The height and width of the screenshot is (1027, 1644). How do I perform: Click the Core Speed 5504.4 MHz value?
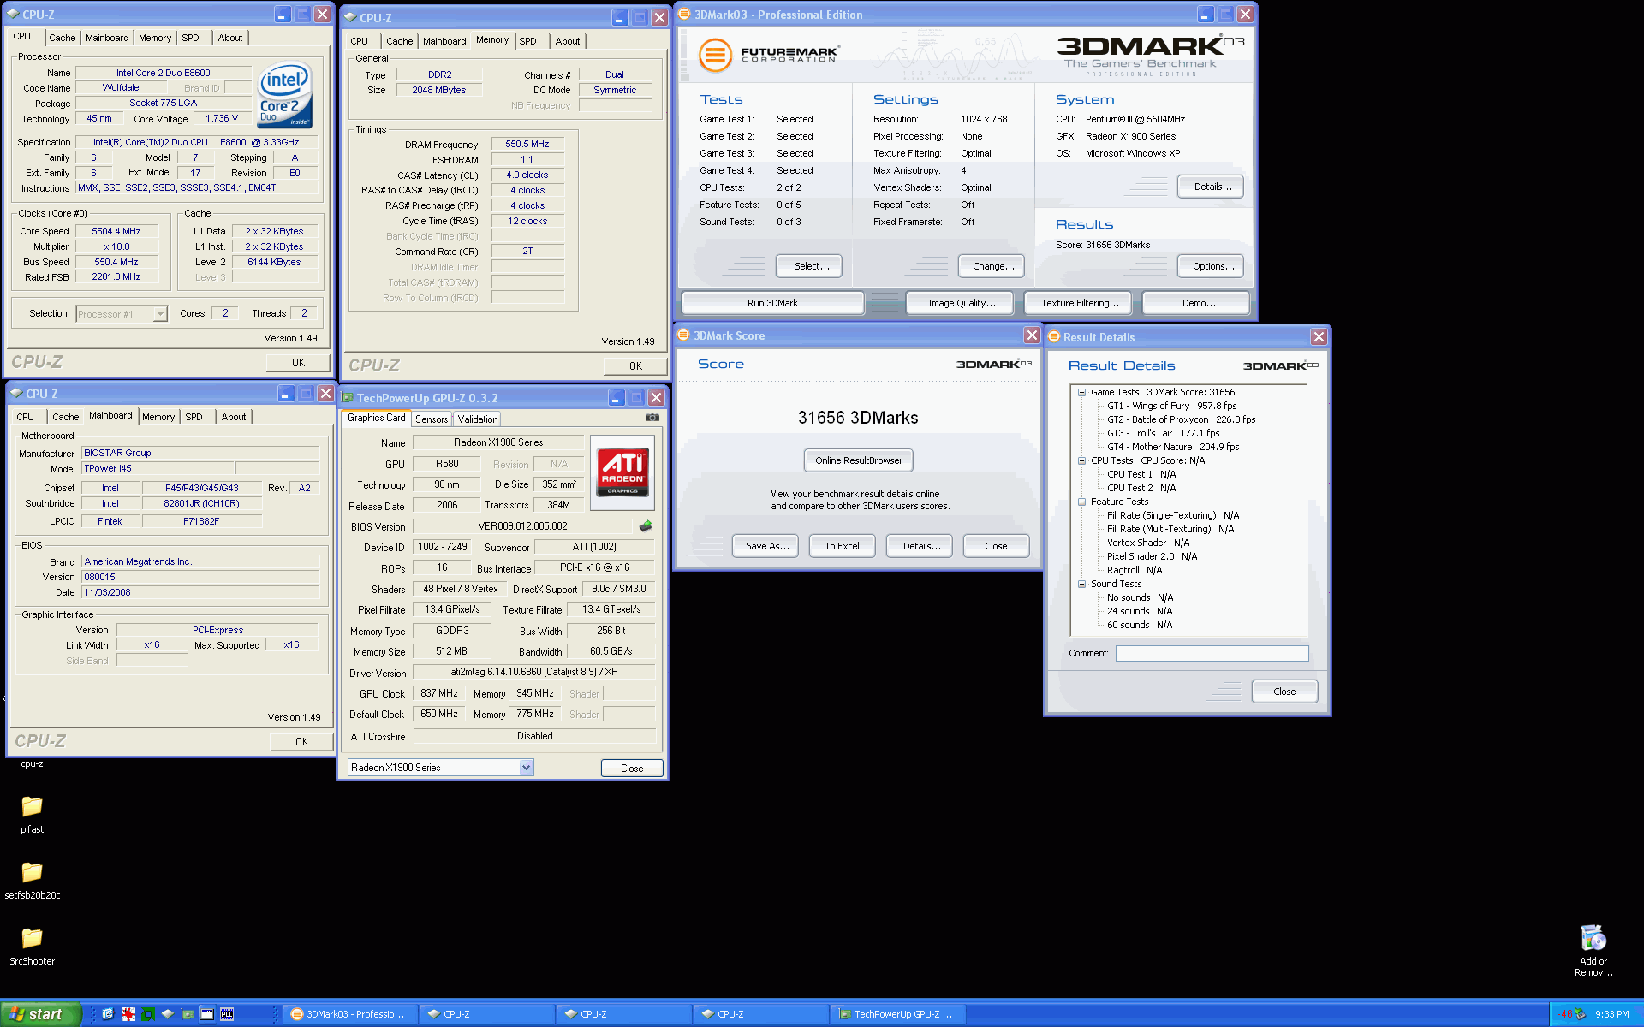[116, 231]
